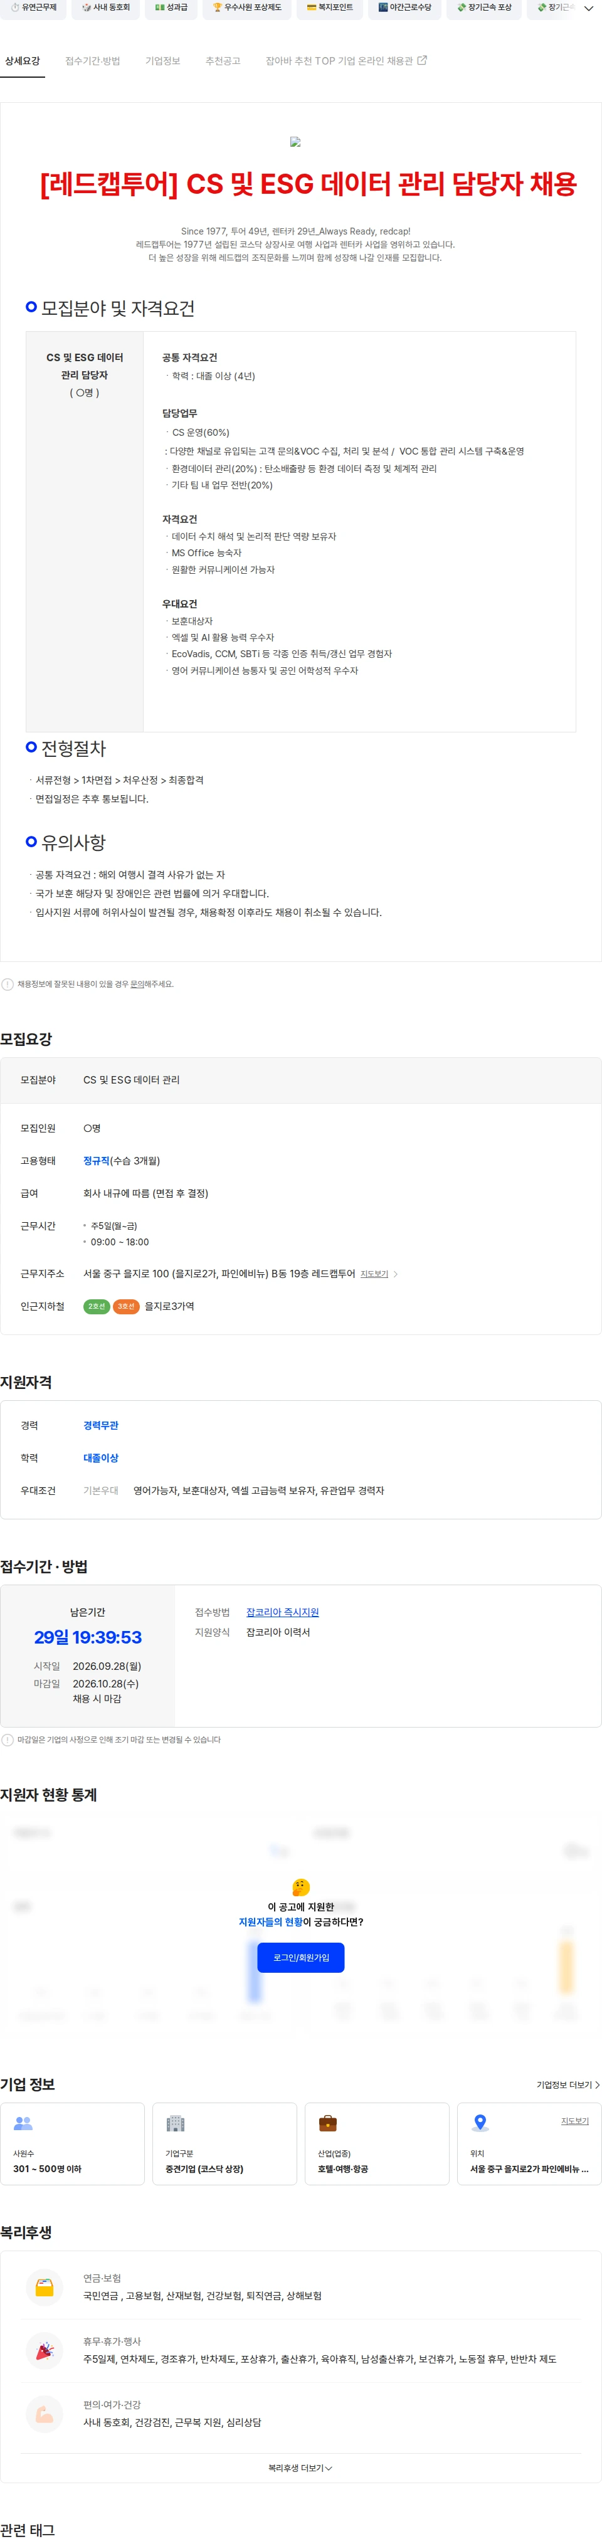602x2539 pixels.
Task: Click the 호텔·여행·항공 industry text
Action: 343,2168
